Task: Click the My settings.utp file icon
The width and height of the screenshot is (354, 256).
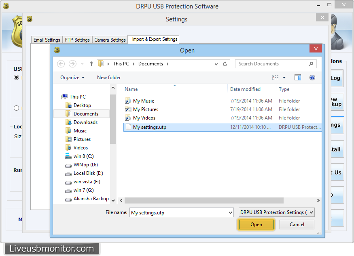Action: (128, 127)
